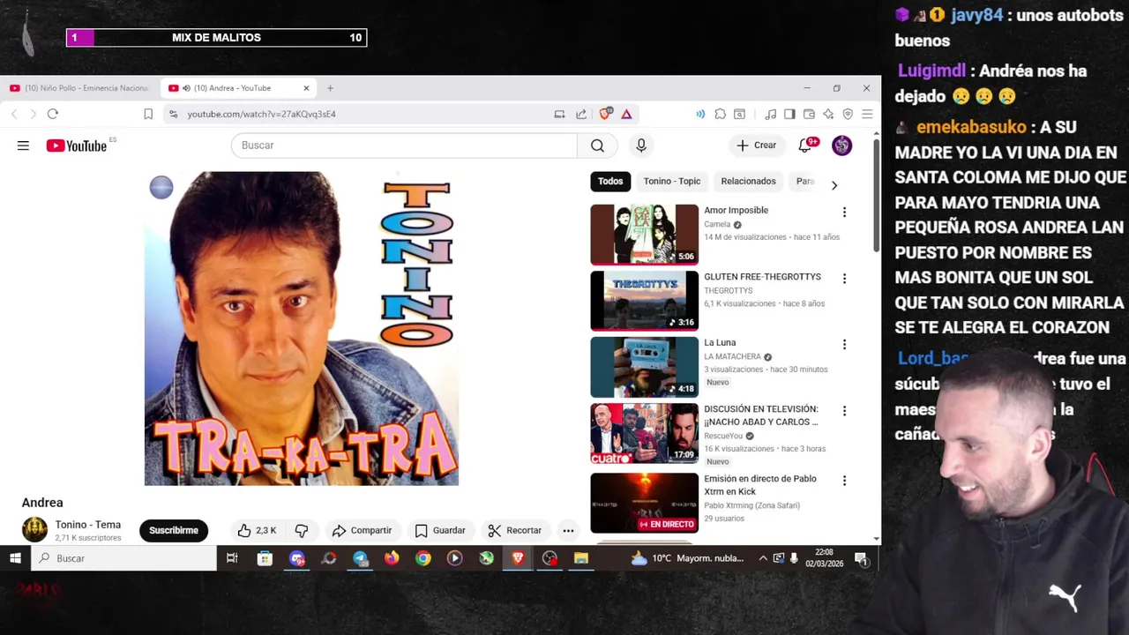This screenshot has width=1129, height=635.
Task: Open options for DISCUSIÓN EN TELEVISIÓN video
Action: pos(844,411)
